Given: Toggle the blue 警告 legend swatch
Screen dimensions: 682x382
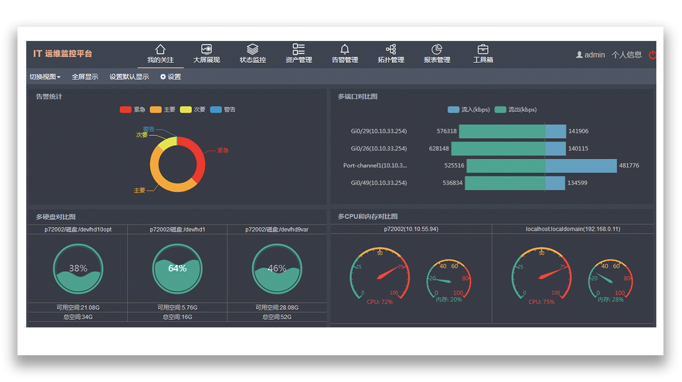Looking at the screenshot, I should pyautogui.click(x=216, y=110).
